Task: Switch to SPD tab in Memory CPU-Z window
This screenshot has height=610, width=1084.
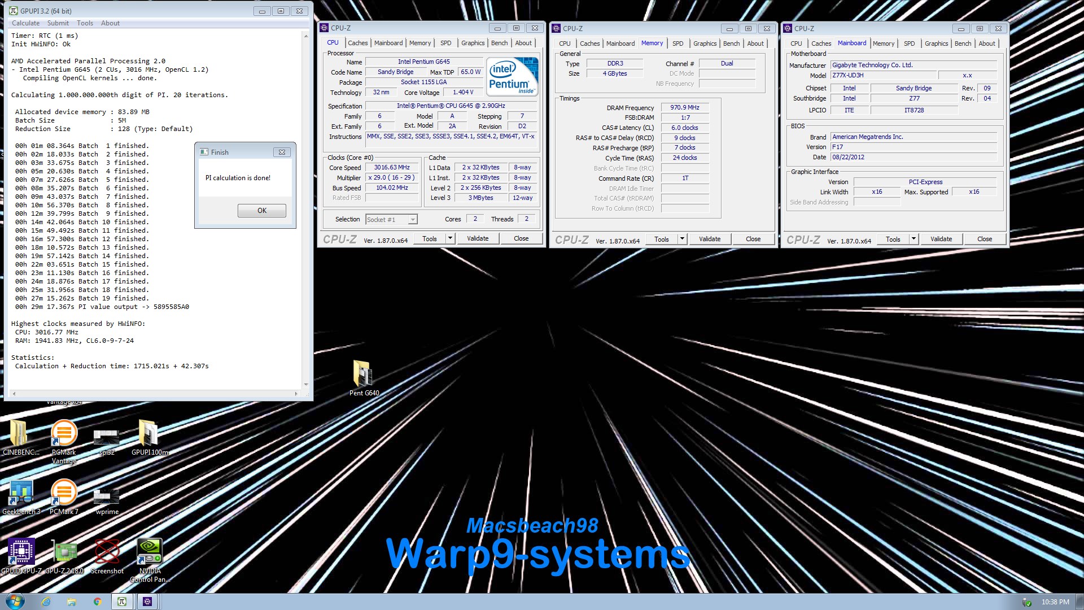Action: [677, 43]
